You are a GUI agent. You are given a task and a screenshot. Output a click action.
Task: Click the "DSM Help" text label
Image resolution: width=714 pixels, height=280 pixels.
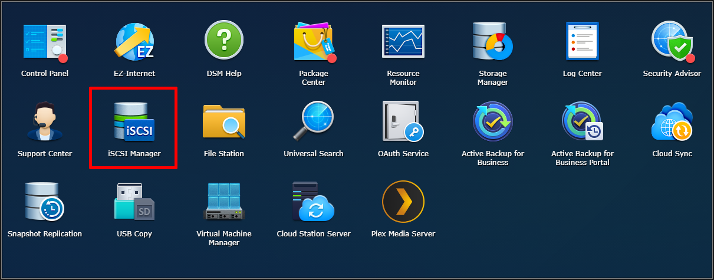pos(224,74)
